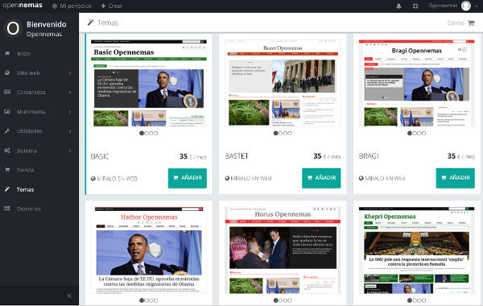Click the BASIC theme name
Screen dimensions: 483x306
(100, 156)
